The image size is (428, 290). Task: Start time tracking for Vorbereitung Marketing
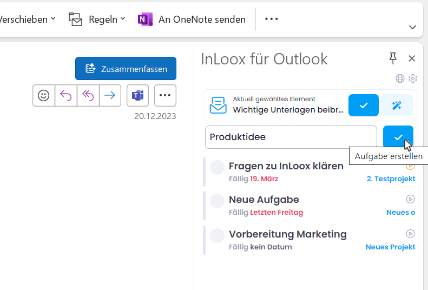[x=410, y=234]
